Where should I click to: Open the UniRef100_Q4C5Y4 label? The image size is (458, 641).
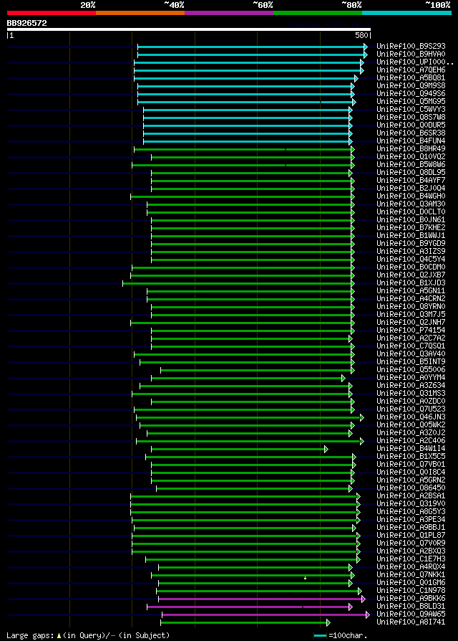tap(411, 259)
